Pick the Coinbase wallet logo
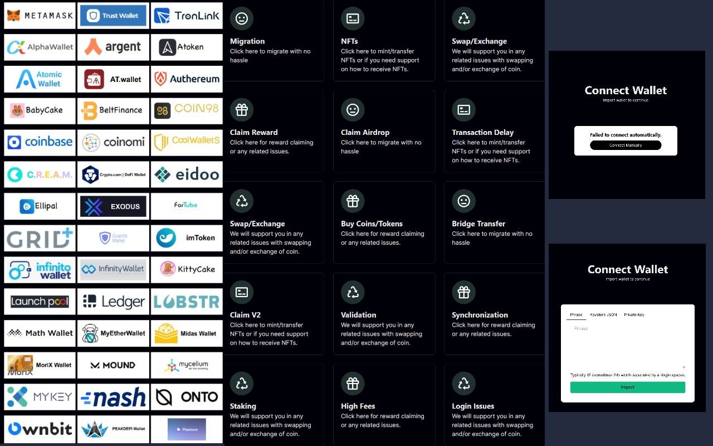713x446 pixels. click(40, 142)
